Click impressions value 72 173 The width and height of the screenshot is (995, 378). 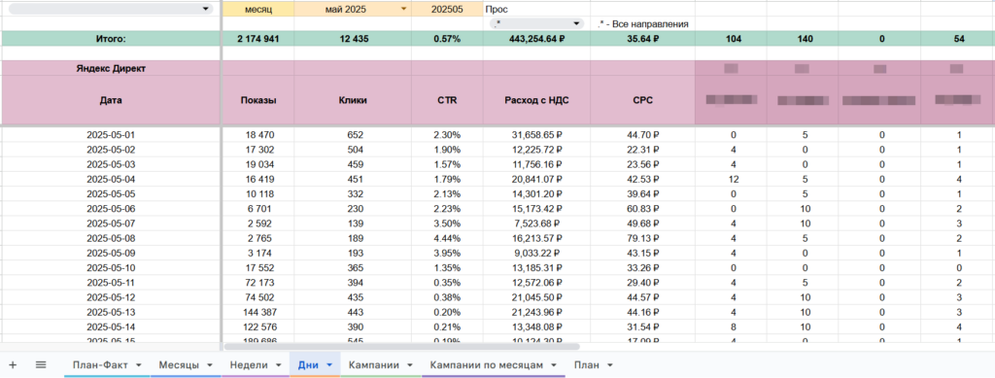(x=258, y=282)
